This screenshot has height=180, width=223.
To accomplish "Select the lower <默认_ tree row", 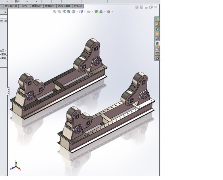I will [x=4, y=58].
